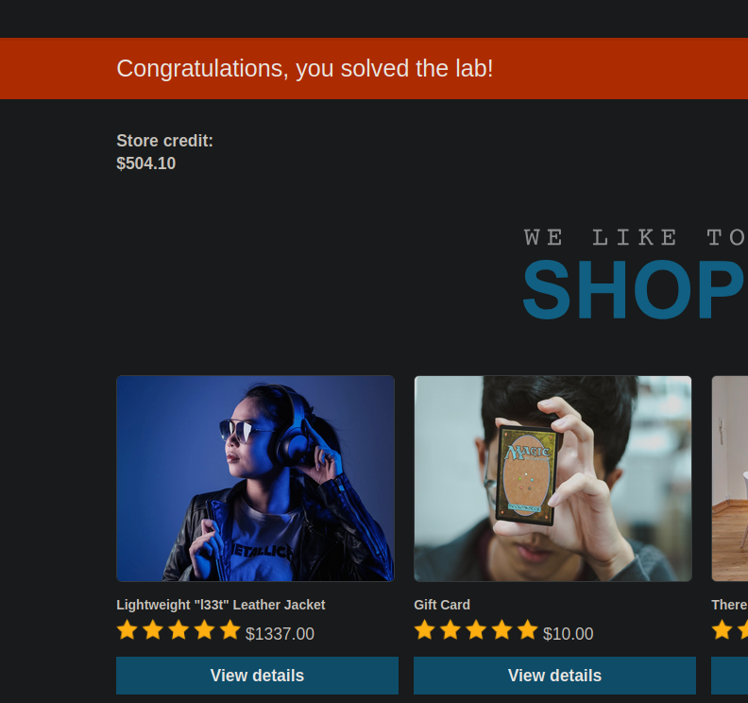The width and height of the screenshot is (748, 703).
Task: Click the fourth star of Leather Jacket rating
Action: tap(205, 629)
